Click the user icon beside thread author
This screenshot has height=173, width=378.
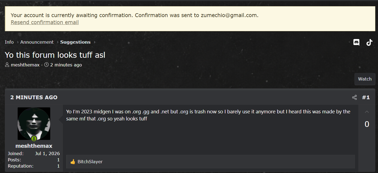(x=7, y=65)
